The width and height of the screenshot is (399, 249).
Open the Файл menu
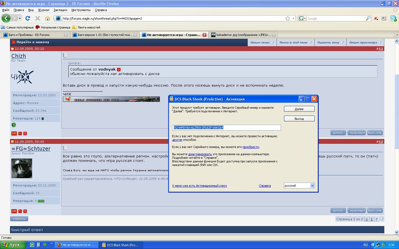pyautogui.click(x=6, y=10)
